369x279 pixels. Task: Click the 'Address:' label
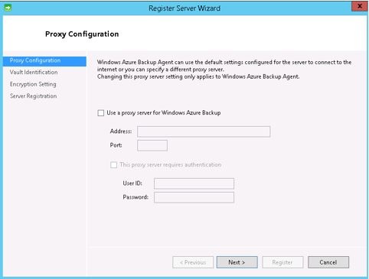(121, 131)
